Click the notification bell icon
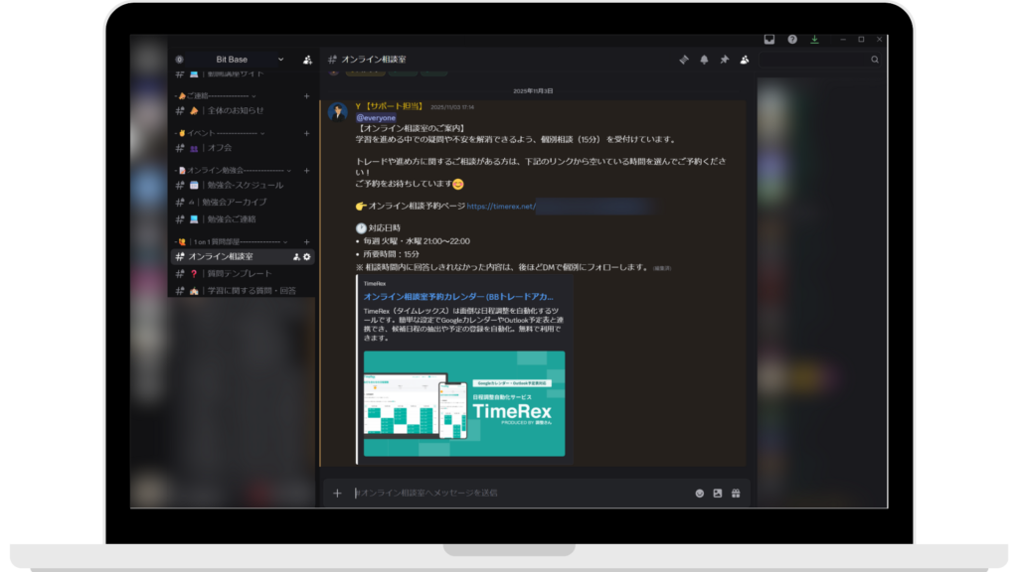 tap(704, 60)
